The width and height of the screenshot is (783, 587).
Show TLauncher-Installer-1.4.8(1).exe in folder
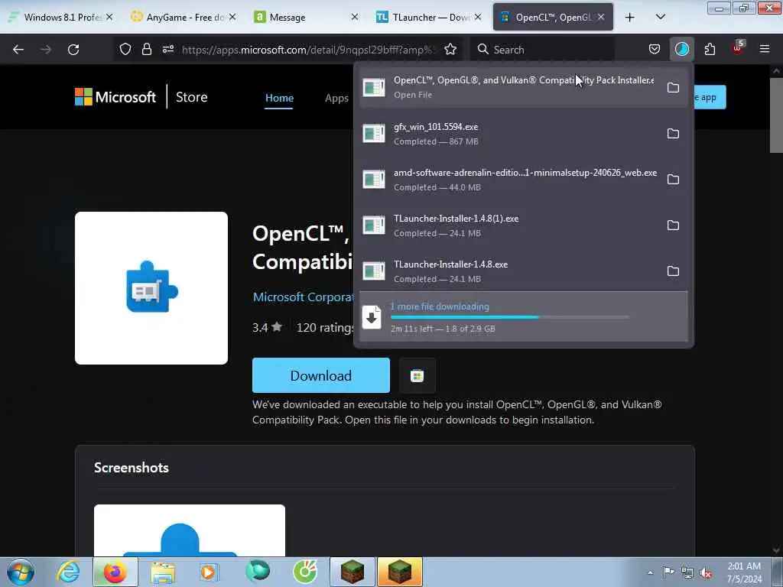tap(673, 225)
